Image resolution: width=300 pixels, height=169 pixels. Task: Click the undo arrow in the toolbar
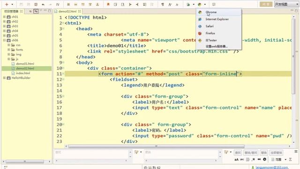click(x=43, y=4)
